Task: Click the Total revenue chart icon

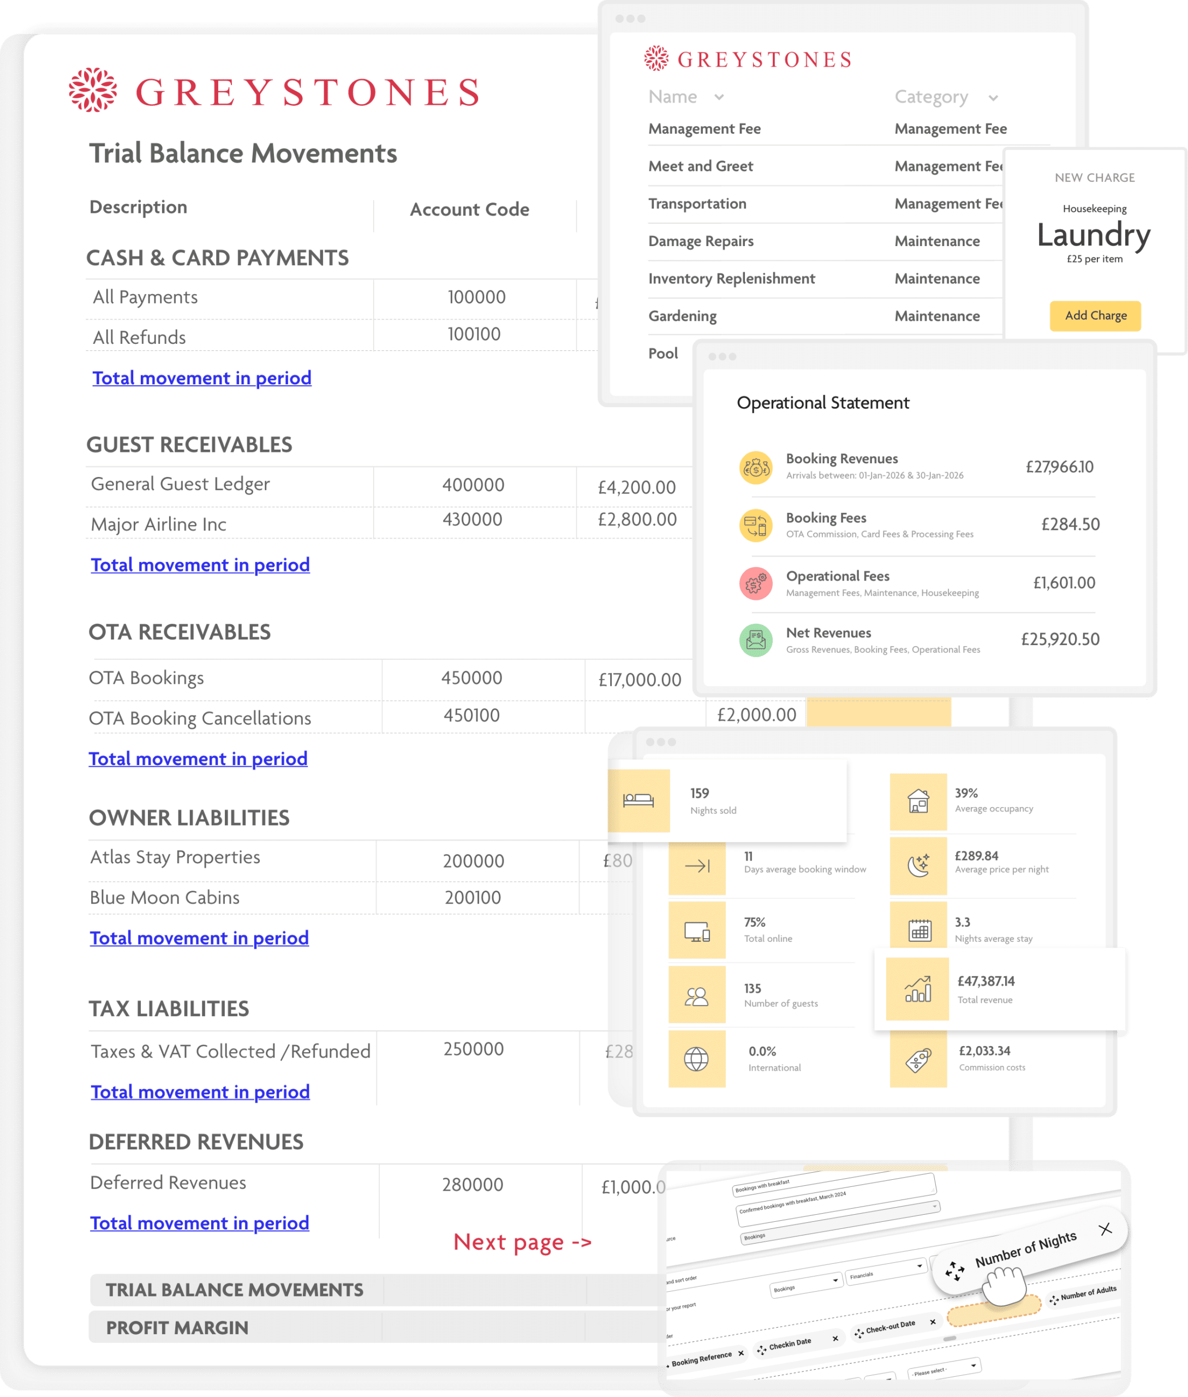Action: click(917, 989)
